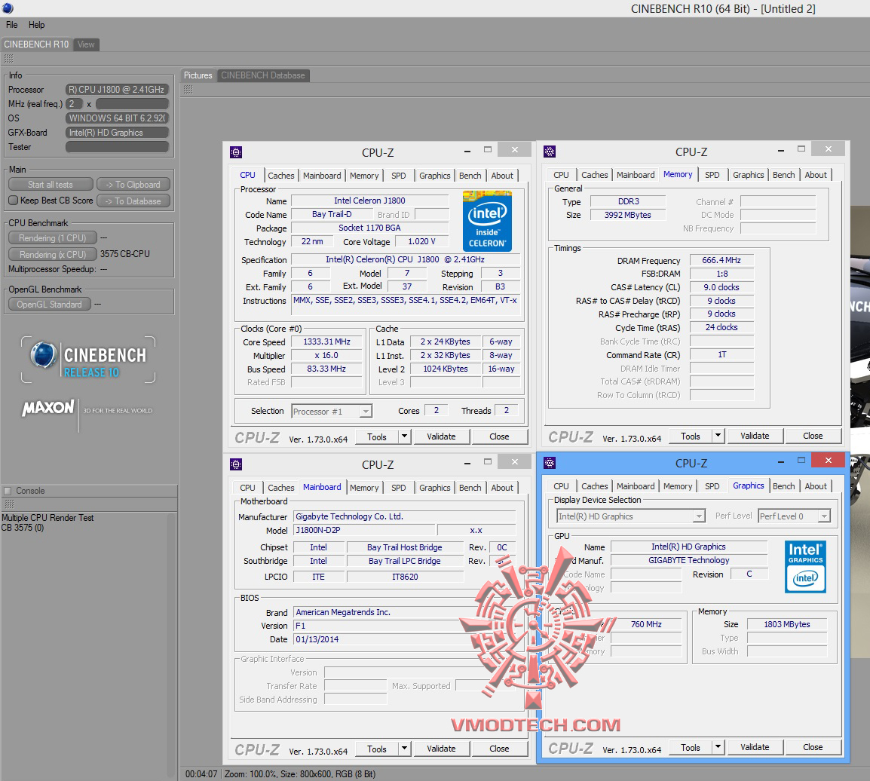Viewport: 870px width, 781px height.
Task: Click CPU-Z icon in the Memory window title
Action: tap(550, 152)
